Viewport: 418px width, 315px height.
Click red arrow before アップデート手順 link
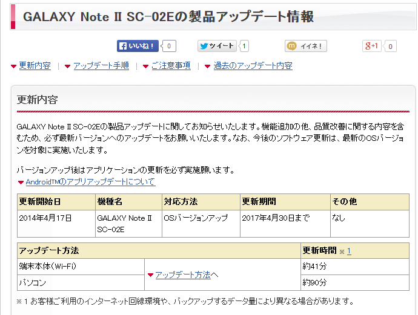click(x=67, y=67)
